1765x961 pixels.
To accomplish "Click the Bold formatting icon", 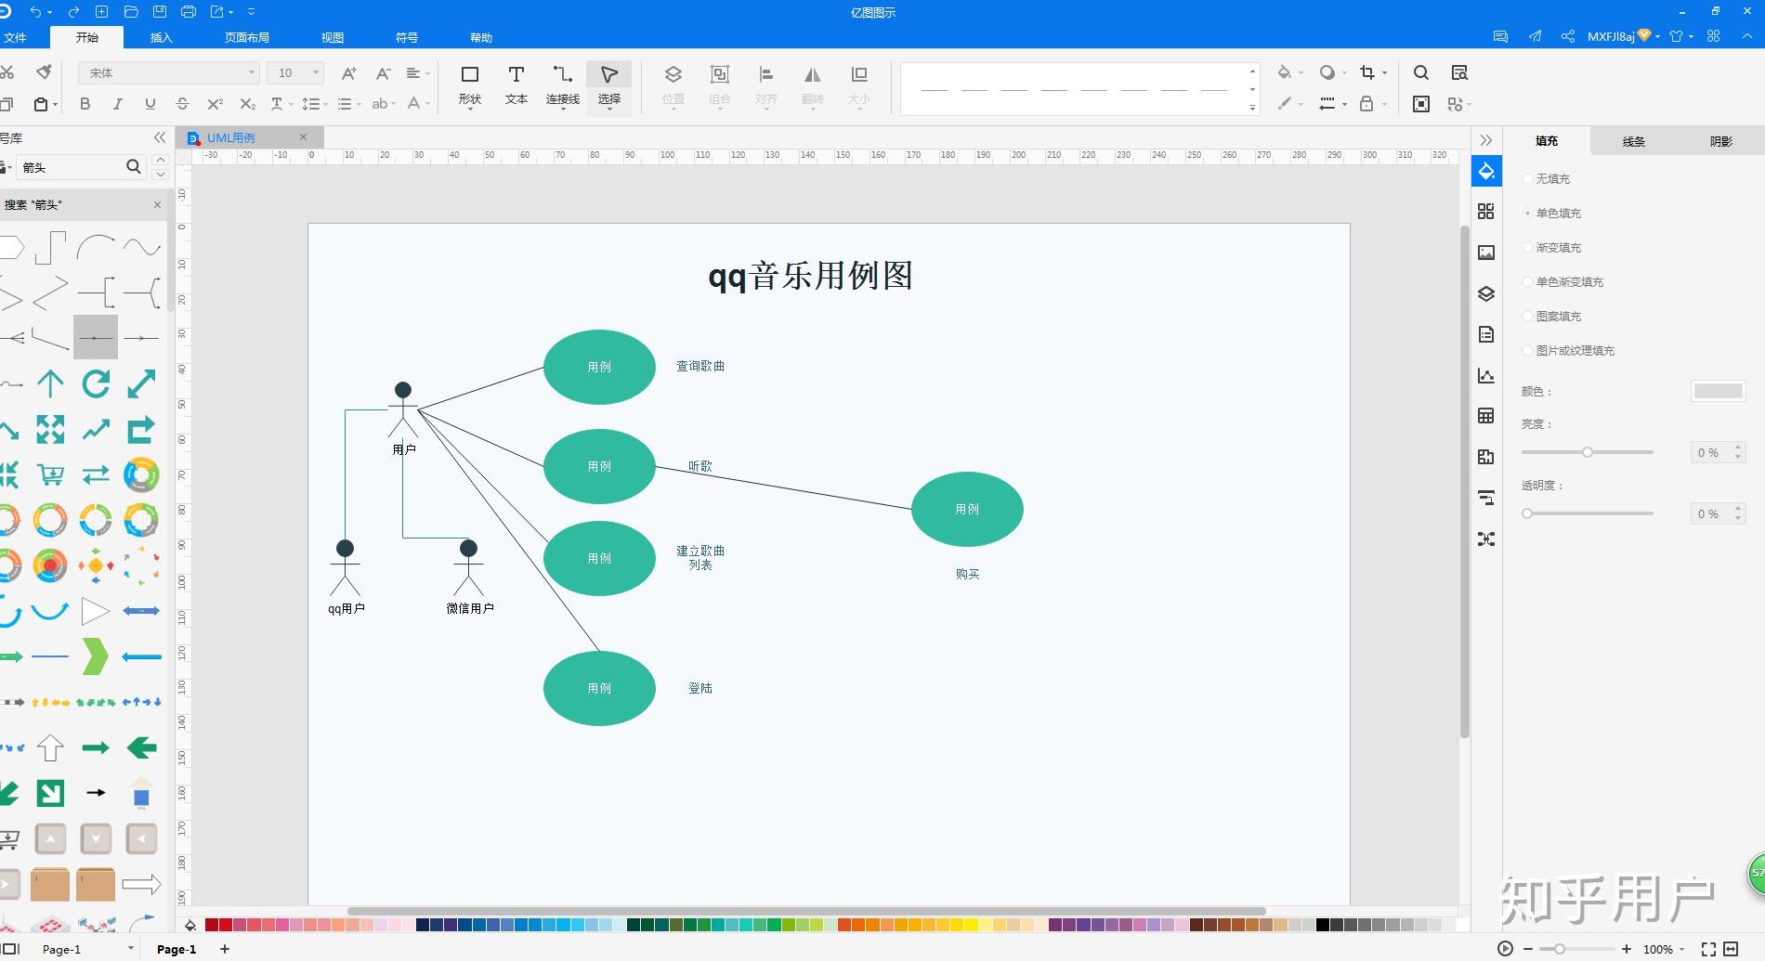I will 85,104.
